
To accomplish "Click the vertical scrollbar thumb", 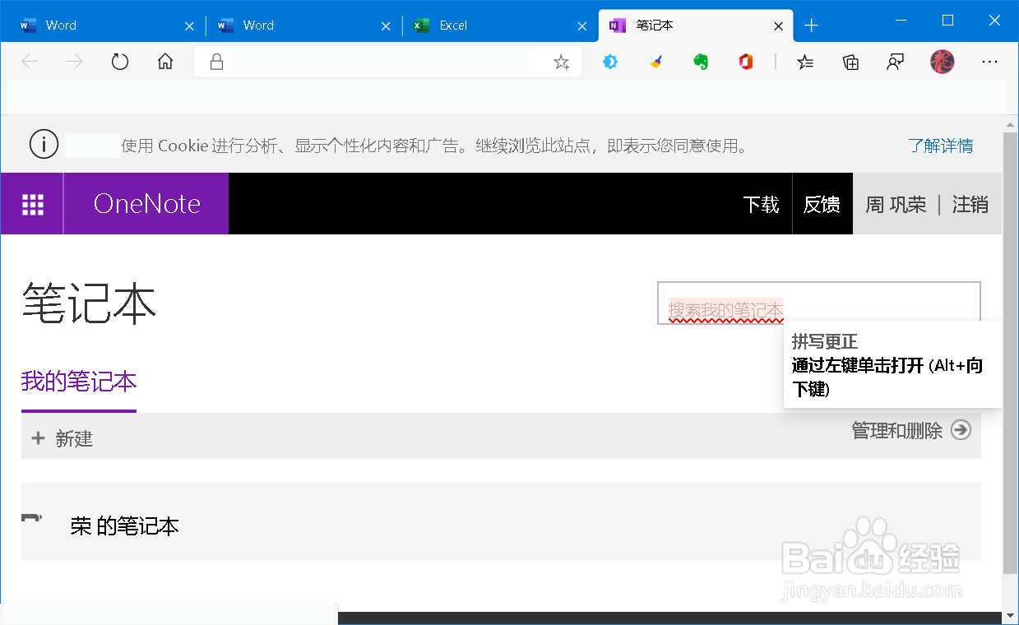I will tap(1011, 352).
